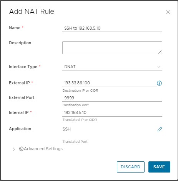This screenshot has height=181, width=178.
Task: Click the Advanced Settings label
Action: tap(43, 149)
